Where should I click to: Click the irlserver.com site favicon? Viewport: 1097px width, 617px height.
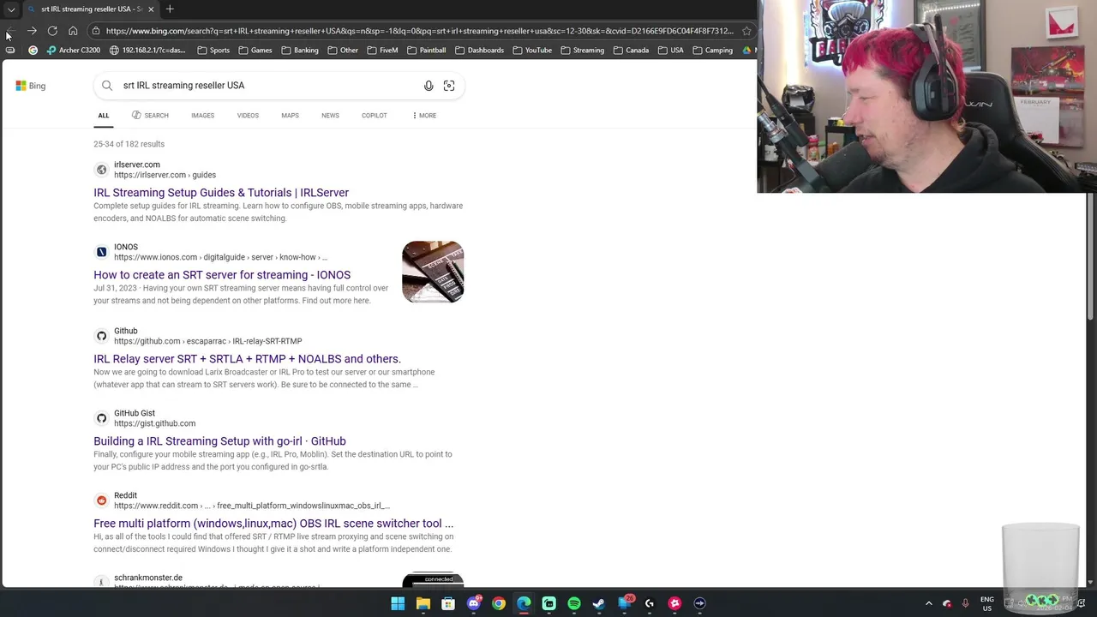(101, 170)
